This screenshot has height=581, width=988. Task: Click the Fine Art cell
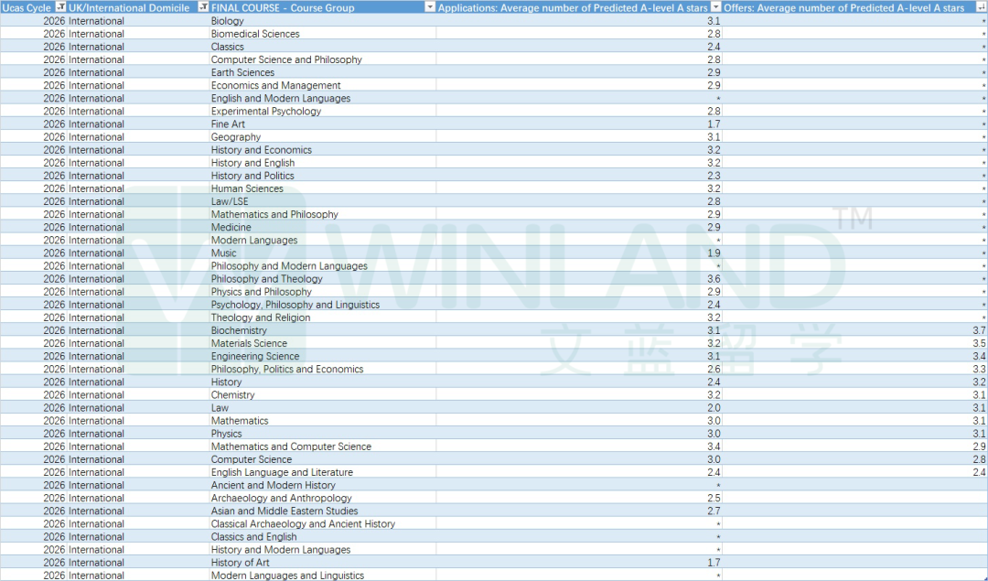click(323, 124)
